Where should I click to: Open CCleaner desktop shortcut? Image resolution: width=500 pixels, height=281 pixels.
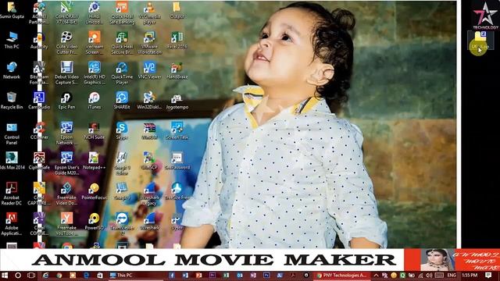pyautogui.click(x=39, y=130)
